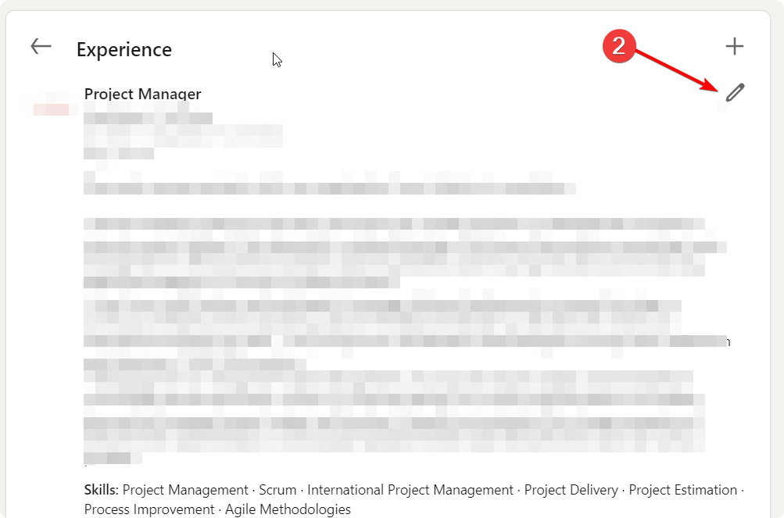
Task: Go back using the left arrow
Action: (x=41, y=47)
